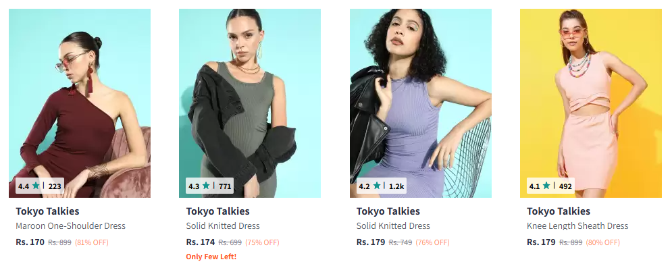The image size is (672, 268).
Task: Click the 1.2k review count
Action: point(396,186)
